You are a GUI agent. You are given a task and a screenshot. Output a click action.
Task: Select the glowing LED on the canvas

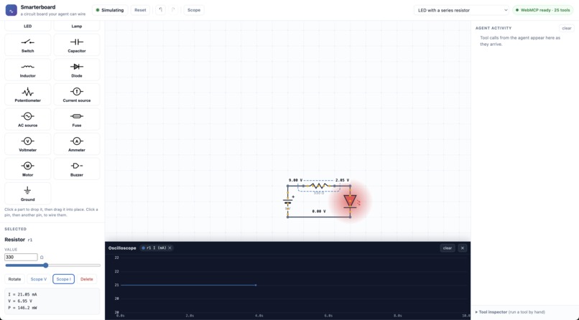350,202
